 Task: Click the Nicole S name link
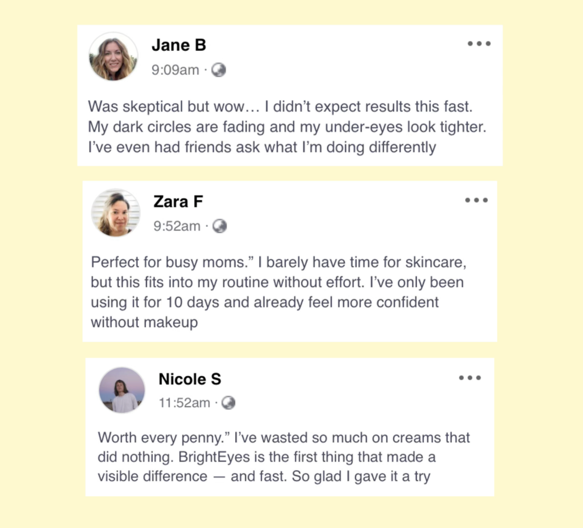(190, 379)
